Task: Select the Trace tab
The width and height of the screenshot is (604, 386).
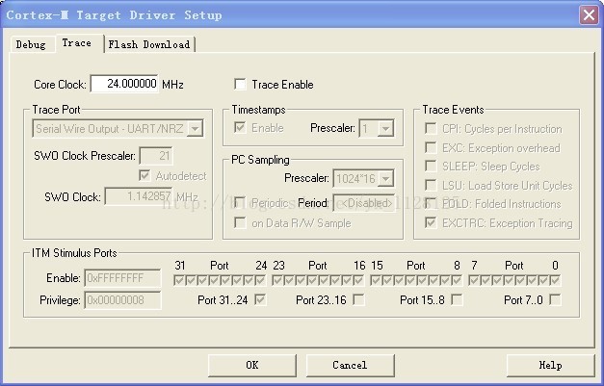Action: tap(80, 42)
